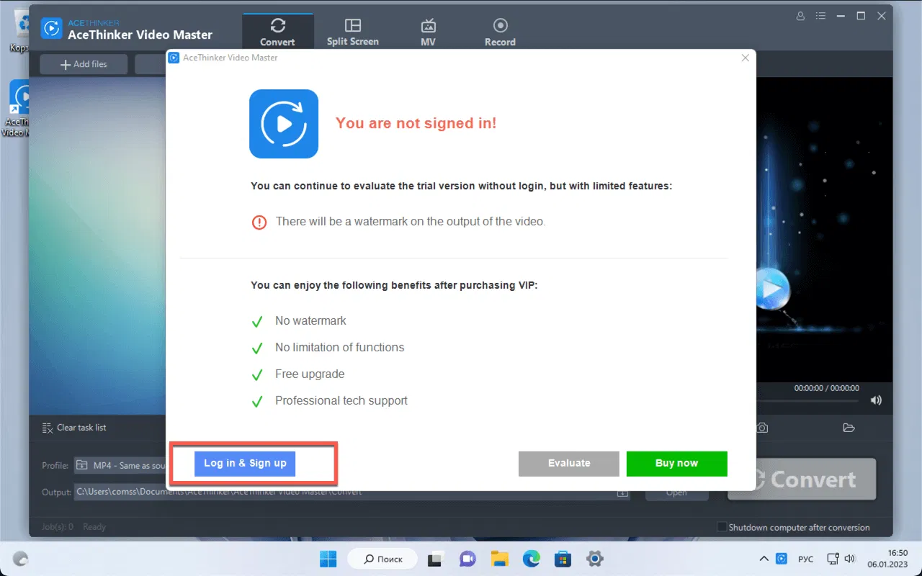
Task: Switch the РУС input language
Action: click(806, 559)
